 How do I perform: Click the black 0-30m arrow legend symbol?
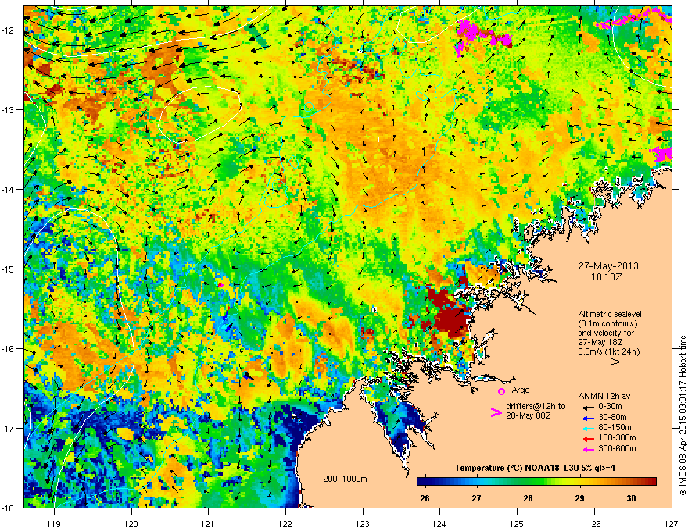click(x=588, y=407)
